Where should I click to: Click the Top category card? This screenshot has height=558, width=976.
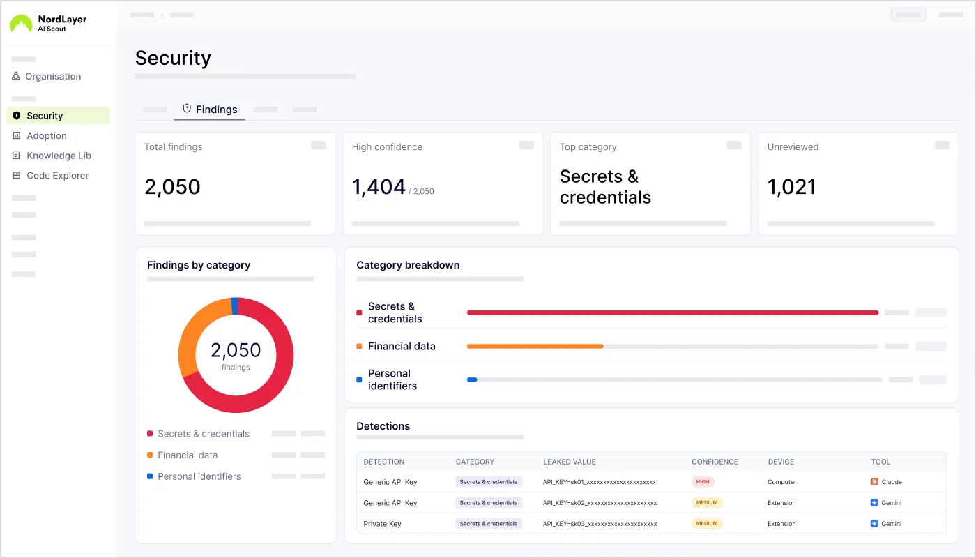(x=650, y=183)
